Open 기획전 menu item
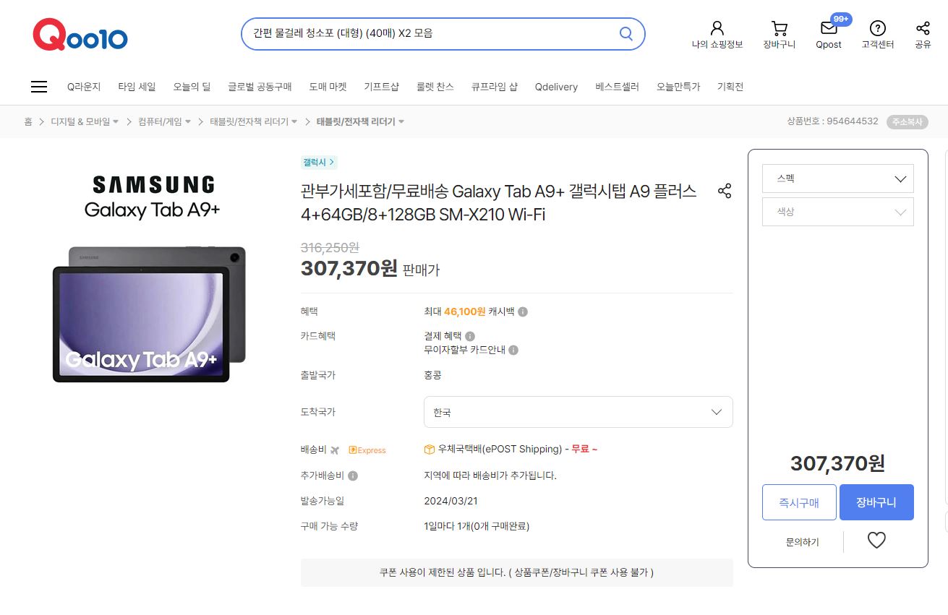Screen dimensions: 948x615 (x=730, y=87)
